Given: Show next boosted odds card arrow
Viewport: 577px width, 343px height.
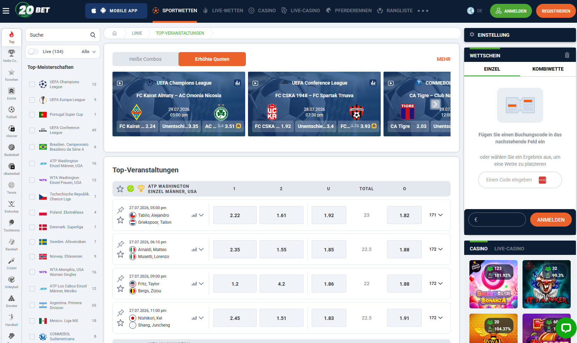Looking at the screenshot, I should click(x=435, y=104).
